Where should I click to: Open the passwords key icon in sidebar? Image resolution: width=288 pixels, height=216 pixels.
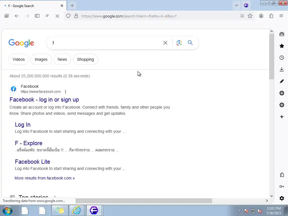pyautogui.click(x=282, y=186)
